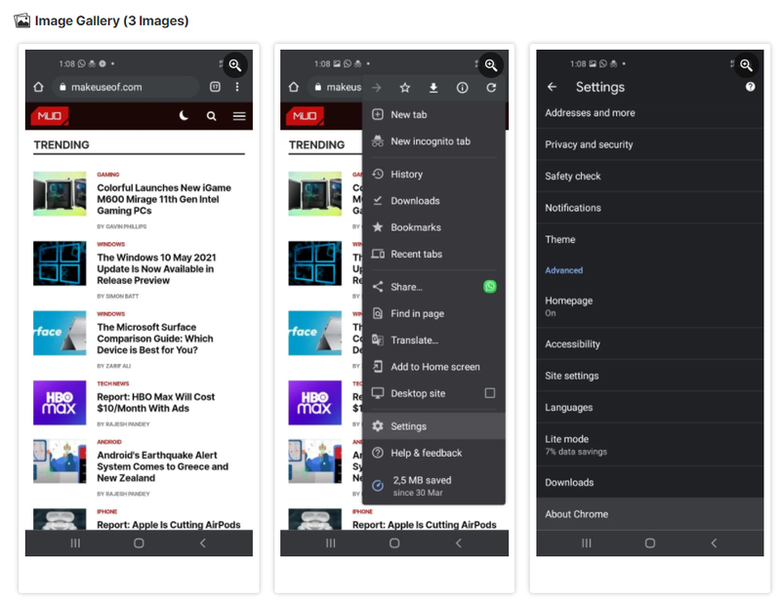Open the Windows 10 May 2021 Update article
Image resolution: width=781 pixels, height=602 pixels.
click(x=155, y=268)
